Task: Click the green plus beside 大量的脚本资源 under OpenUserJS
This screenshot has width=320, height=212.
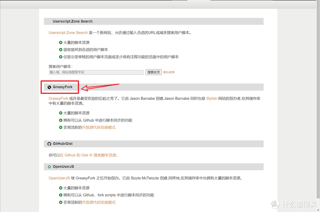Action: [61, 188]
